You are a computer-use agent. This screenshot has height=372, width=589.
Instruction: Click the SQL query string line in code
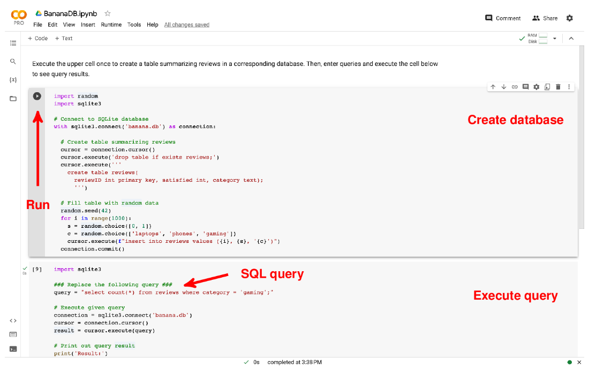(x=164, y=292)
